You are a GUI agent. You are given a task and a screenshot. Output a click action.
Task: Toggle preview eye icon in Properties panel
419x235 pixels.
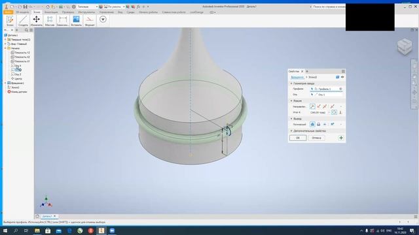click(x=342, y=77)
